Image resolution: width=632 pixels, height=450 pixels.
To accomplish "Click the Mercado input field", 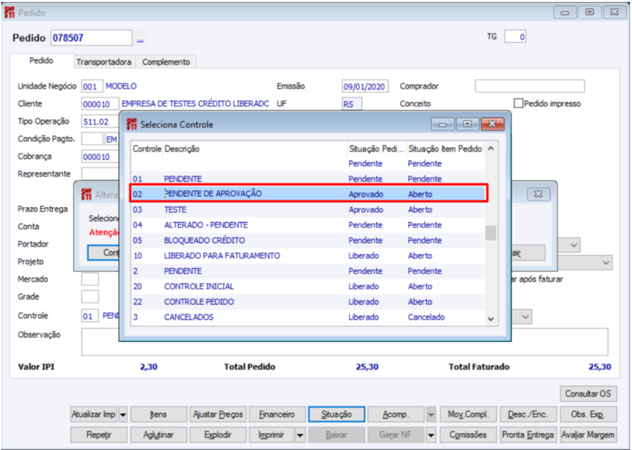I will click(x=90, y=279).
